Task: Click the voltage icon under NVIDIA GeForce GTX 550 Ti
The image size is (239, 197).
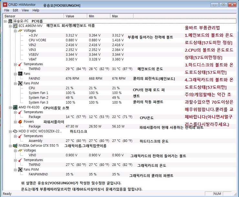Action: point(20,150)
